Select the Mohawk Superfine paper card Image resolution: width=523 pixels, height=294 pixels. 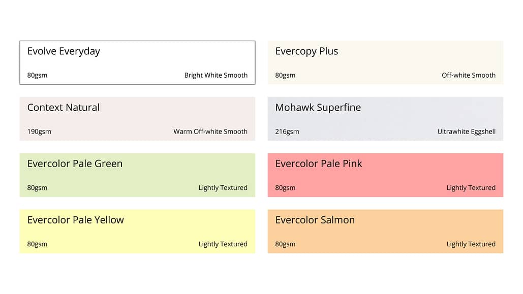tap(385, 119)
